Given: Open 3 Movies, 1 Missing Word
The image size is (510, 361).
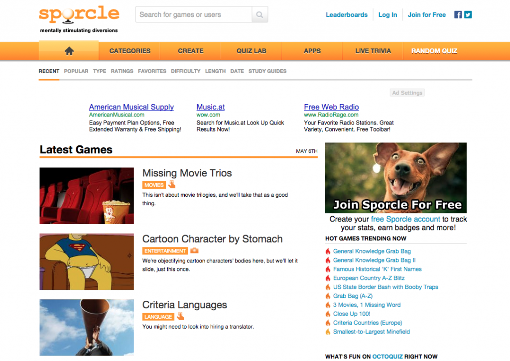Looking at the screenshot, I should (367, 305).
